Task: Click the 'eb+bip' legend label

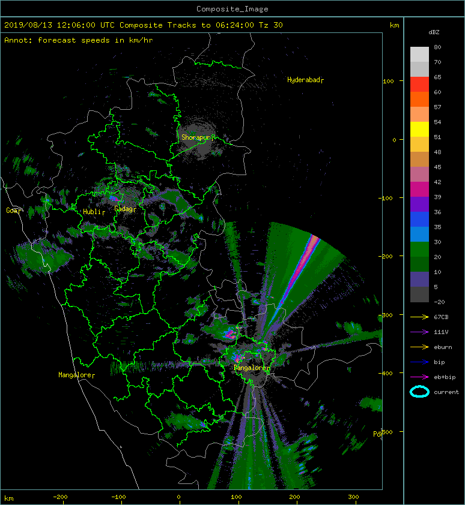Action: tap(445, 377)
